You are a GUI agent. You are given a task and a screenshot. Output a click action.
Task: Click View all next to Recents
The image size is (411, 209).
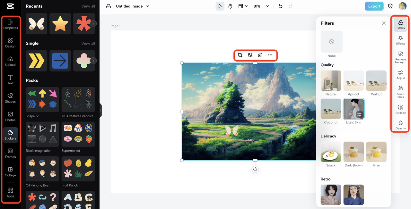pyautogui.click(x=88, y=6)
